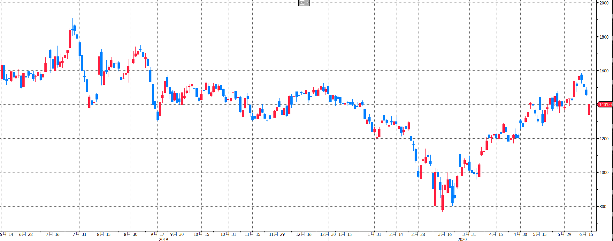Screen dimensions: 613x241
Task: Select the 7月 31 date marker
Action: pyautogui.click(x=80, y=234)
